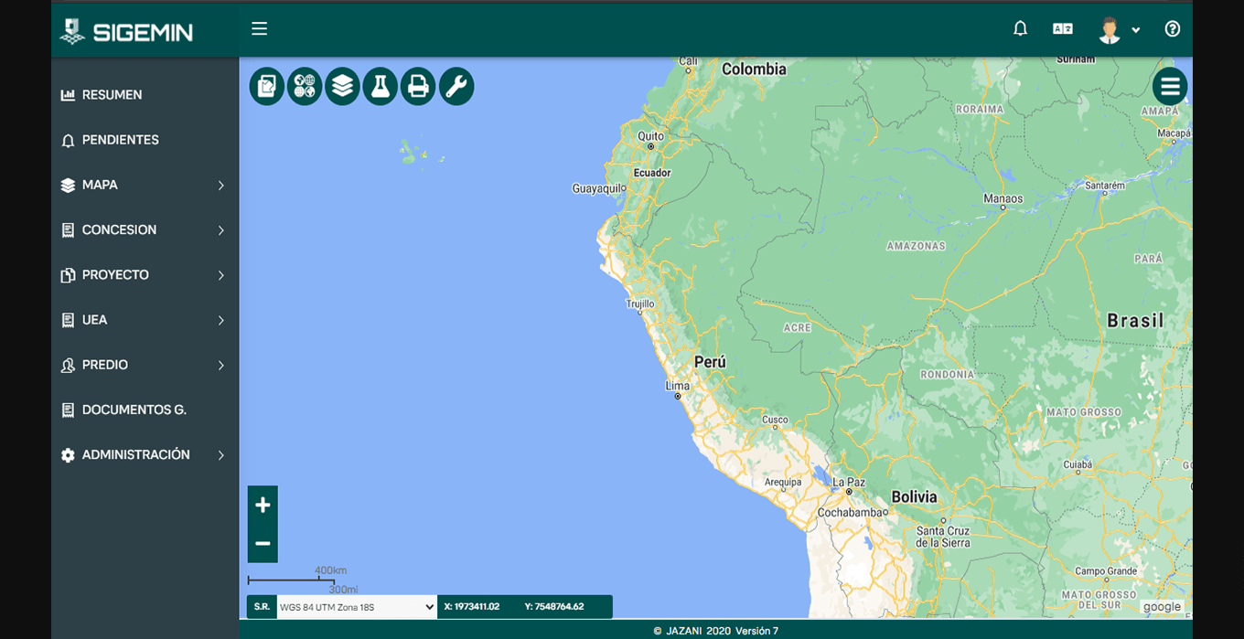Open the reference system WGS 84 dropdown
Image resolution: width=1244 pixels, height=639 pixels.
(357, 607)
